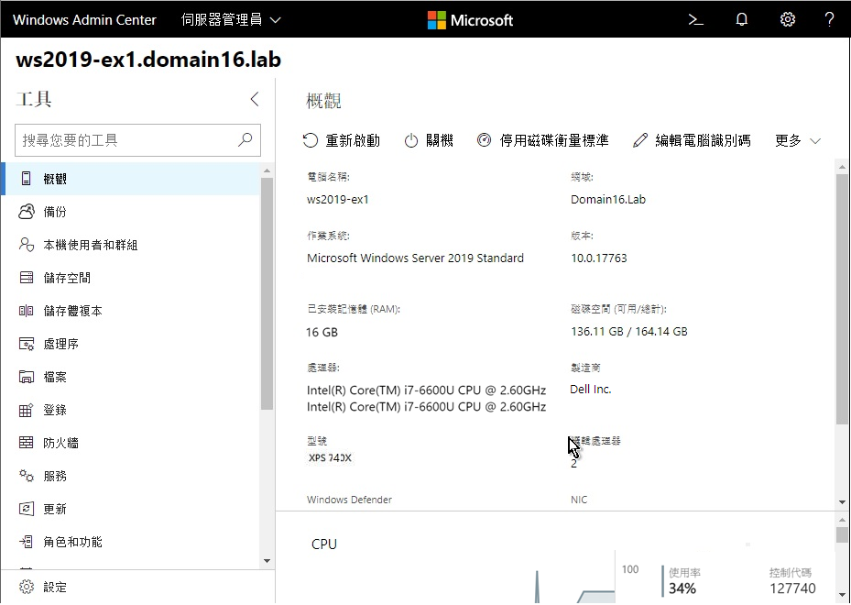The width and height of the screenshot is (851, 605).
Task: Click 停用磁碟衡量標準 button label
Action: [554, 140]
